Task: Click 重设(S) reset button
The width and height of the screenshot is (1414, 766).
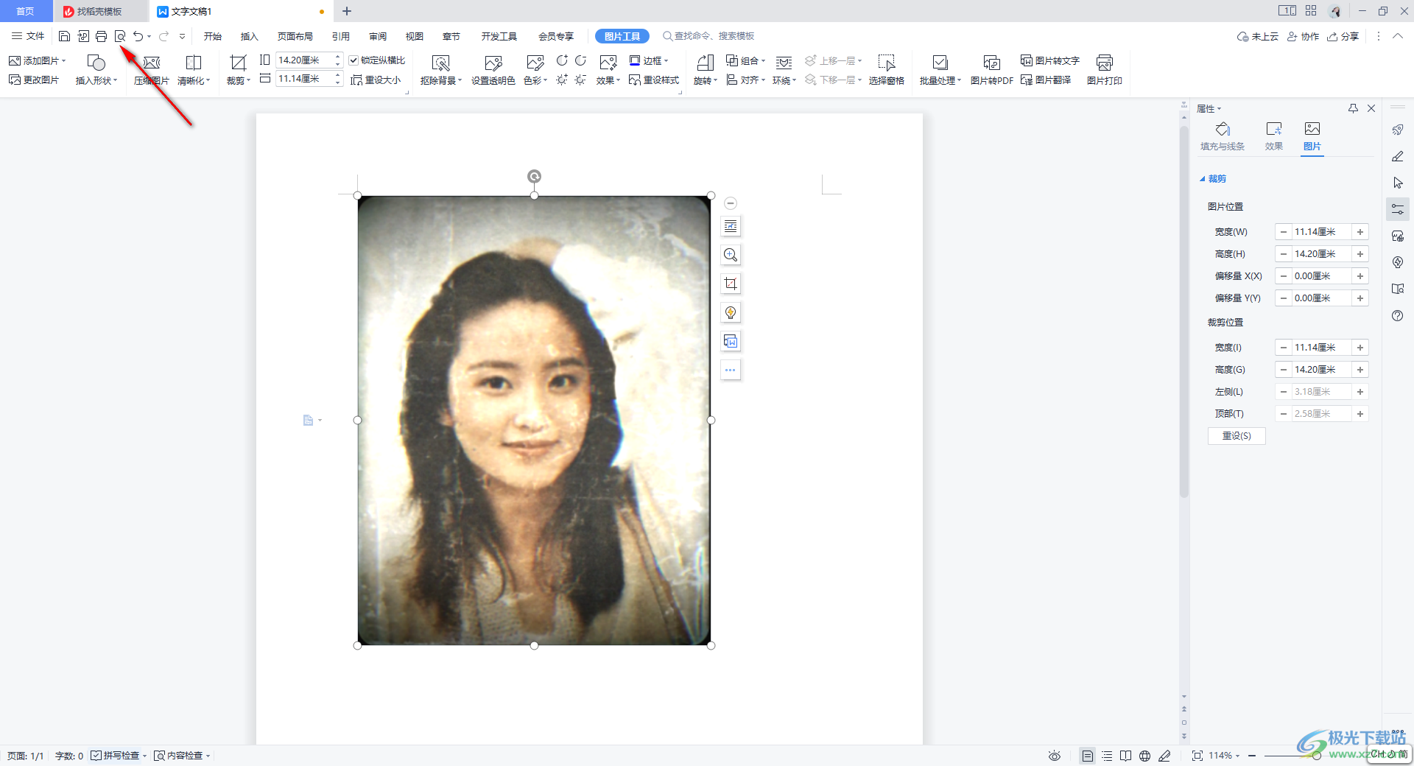Action: [1237, 436]
